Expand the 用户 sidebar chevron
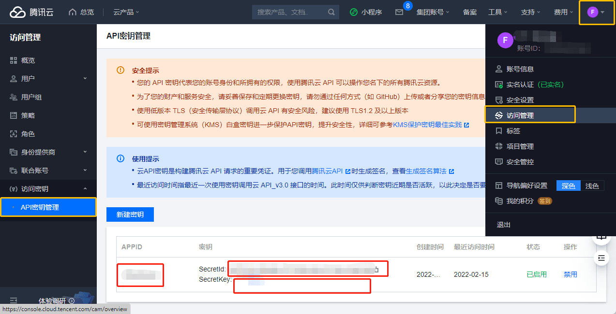 85,78
